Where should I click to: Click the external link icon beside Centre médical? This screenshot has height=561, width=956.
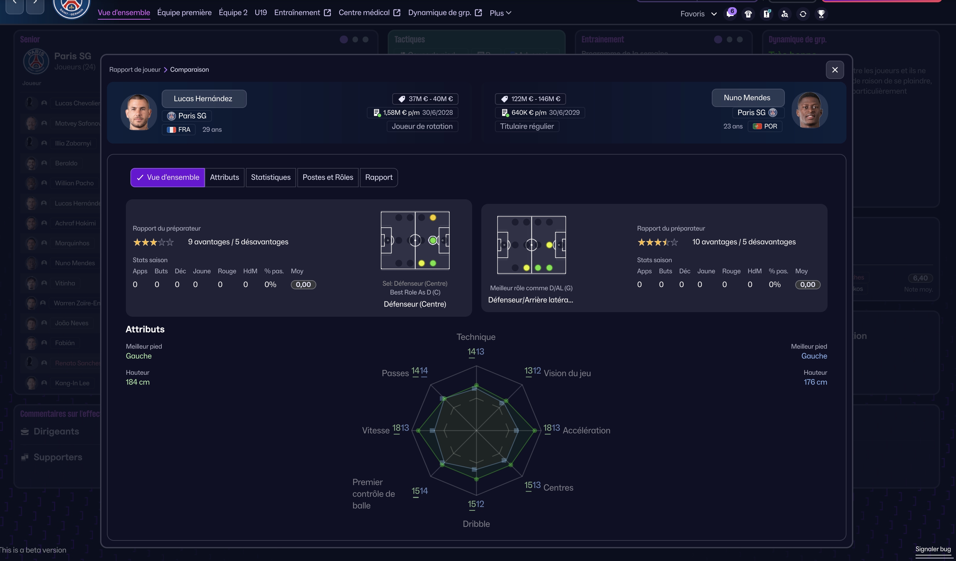pos(397,13)
